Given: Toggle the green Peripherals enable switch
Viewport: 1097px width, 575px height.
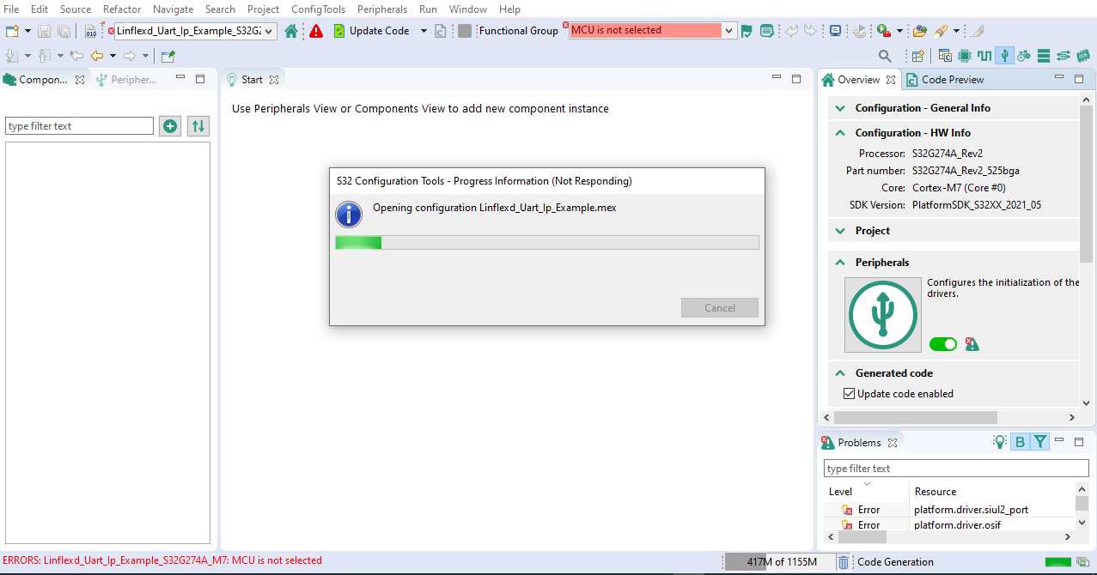Looking at the screenshot, I should click(943, 344).
